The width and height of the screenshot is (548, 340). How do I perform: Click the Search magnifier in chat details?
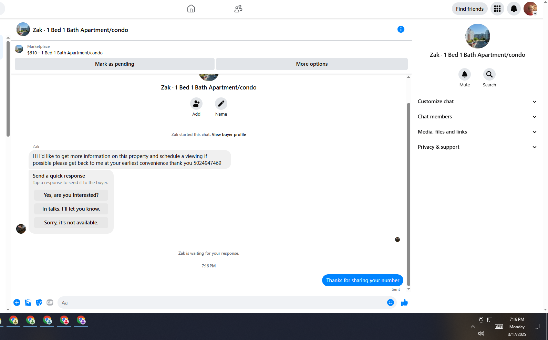[x=489, y=74]
